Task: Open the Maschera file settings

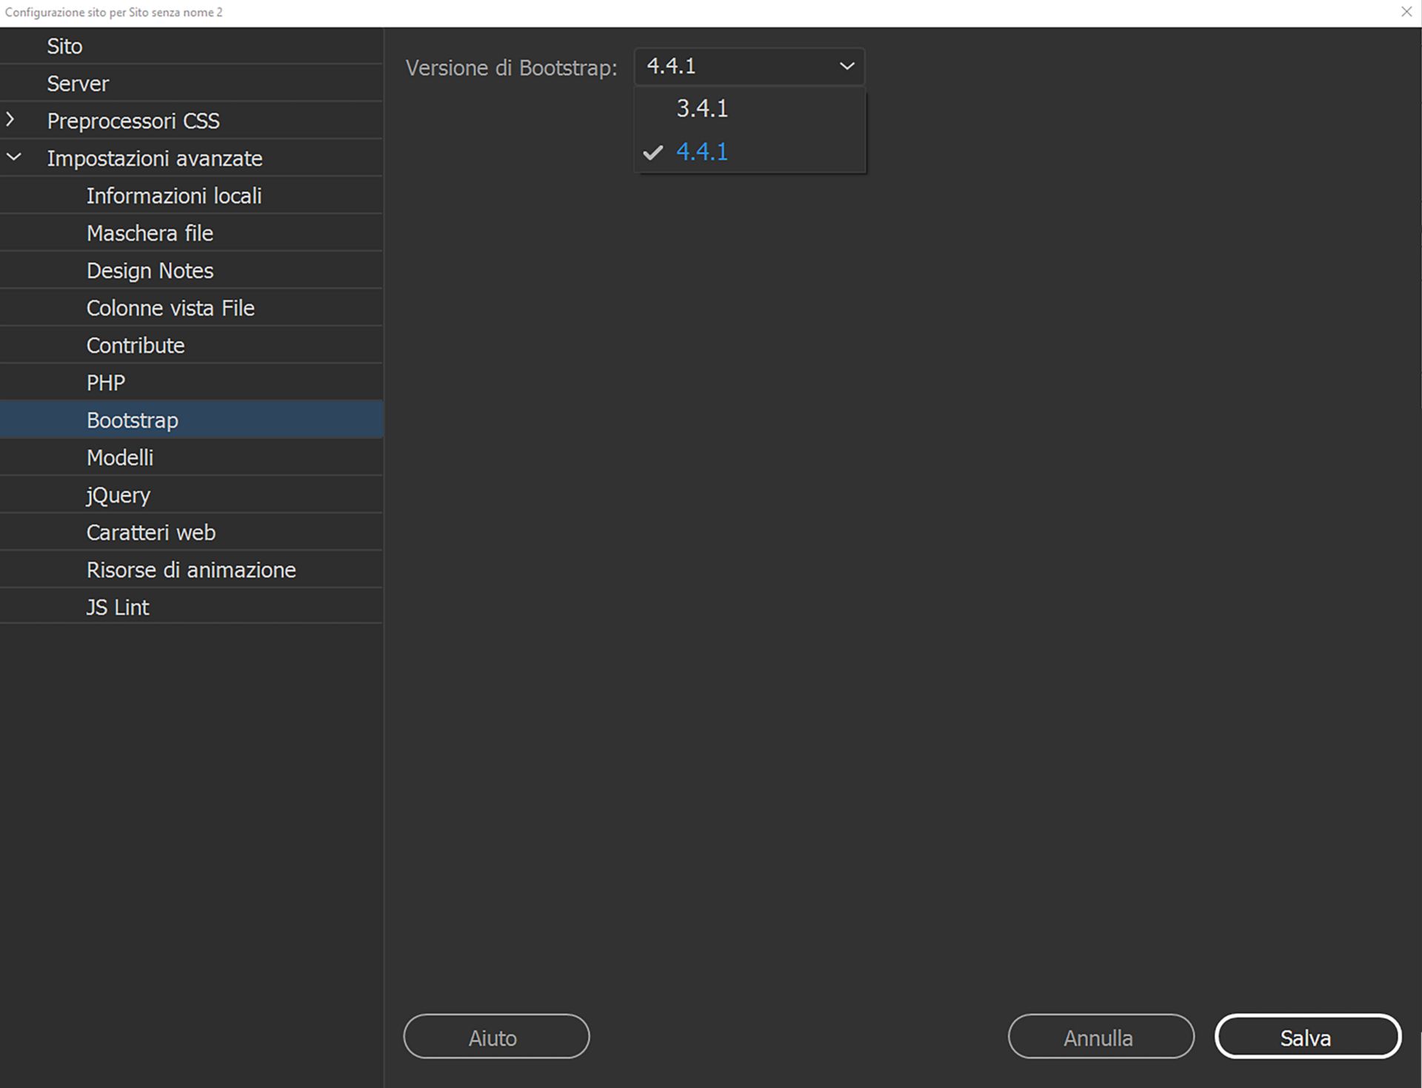Action: tap(150, 232)
